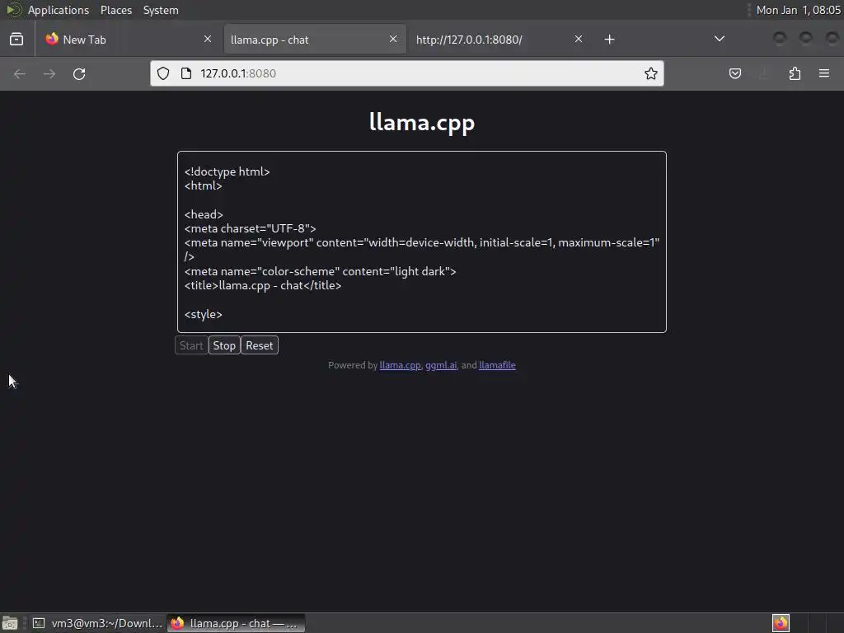
Task: Click the Stop button
Action: [224, 345]
